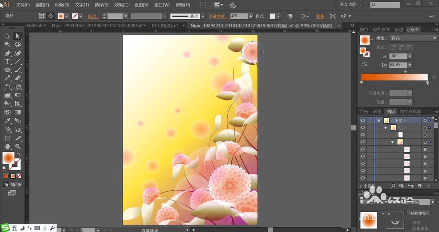Open the 类型 gradient type dropdown
439x232 pixels.
(x=413, y=38)
